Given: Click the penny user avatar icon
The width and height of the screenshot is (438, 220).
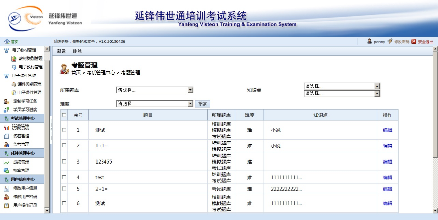Looking at the screenshot, I should click(x=370, y=41).
